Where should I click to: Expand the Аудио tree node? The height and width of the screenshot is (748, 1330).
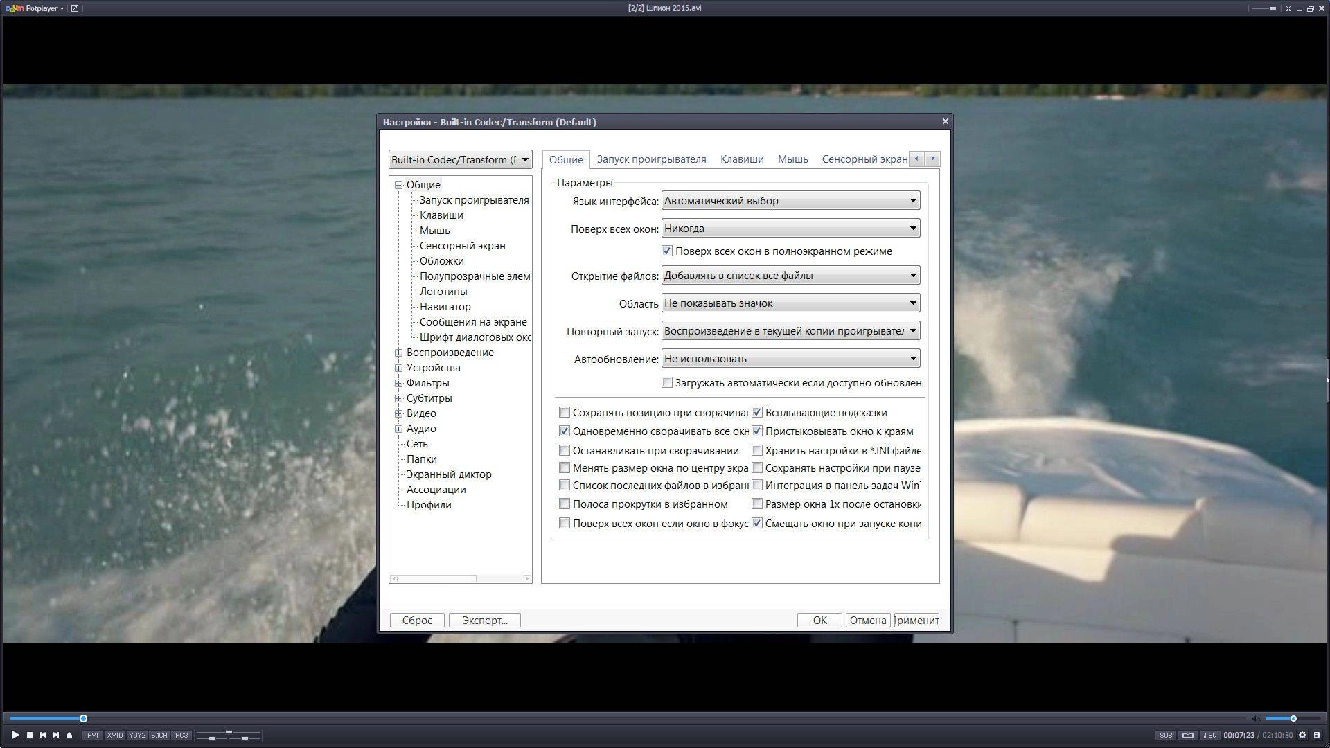[x=399, y=429]
